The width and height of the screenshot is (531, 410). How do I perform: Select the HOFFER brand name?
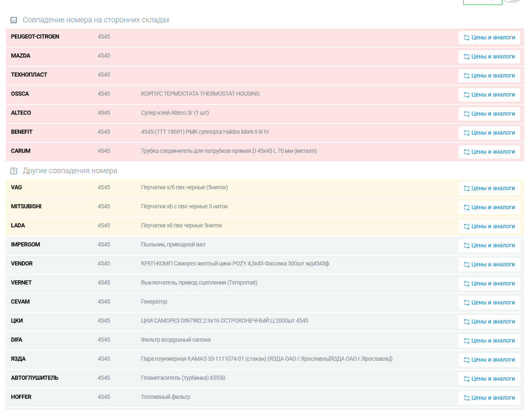(x=21, y=397)
